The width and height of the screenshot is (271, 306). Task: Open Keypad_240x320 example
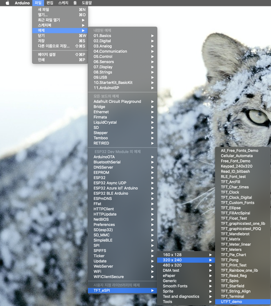243,166
